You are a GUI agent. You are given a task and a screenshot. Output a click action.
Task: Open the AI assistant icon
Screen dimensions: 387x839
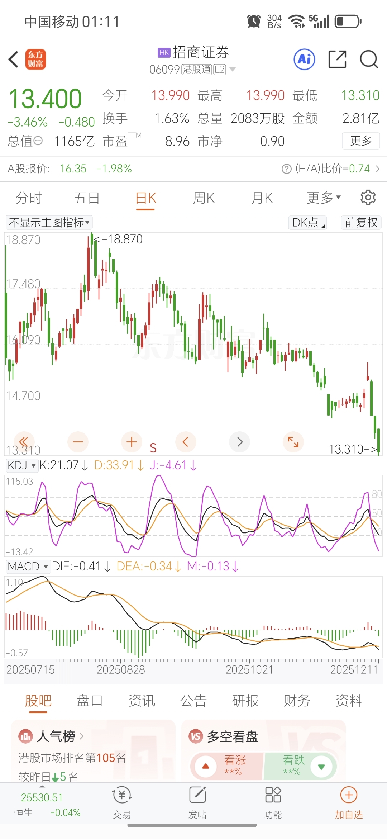(304, 59)
